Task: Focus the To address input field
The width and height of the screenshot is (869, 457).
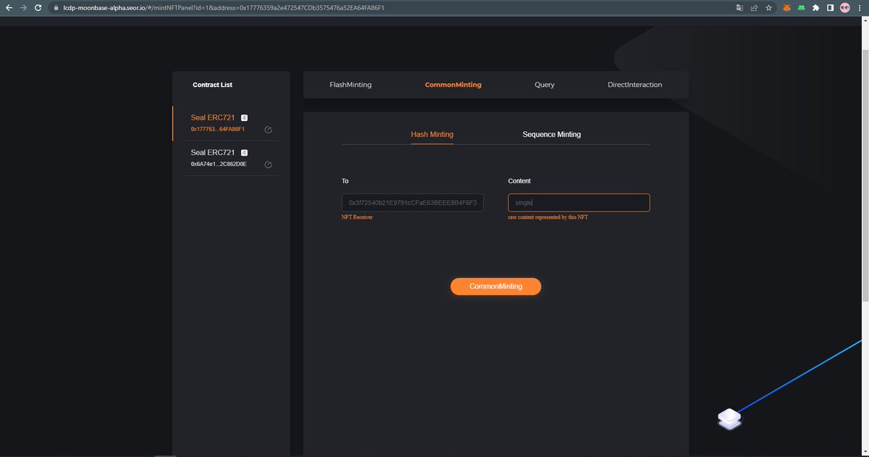Action: tap(413, 203)
